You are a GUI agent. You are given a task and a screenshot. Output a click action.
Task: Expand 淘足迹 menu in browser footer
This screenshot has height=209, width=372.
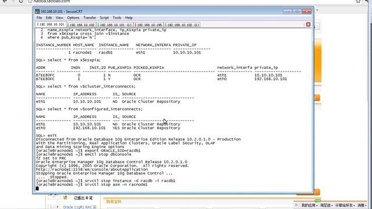point(326,205)
